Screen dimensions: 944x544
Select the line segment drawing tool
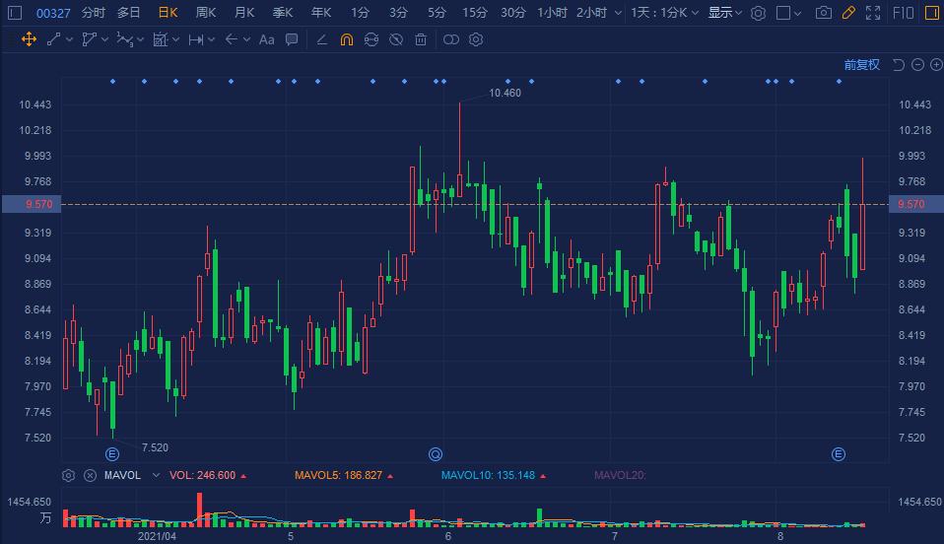(53, 39)
